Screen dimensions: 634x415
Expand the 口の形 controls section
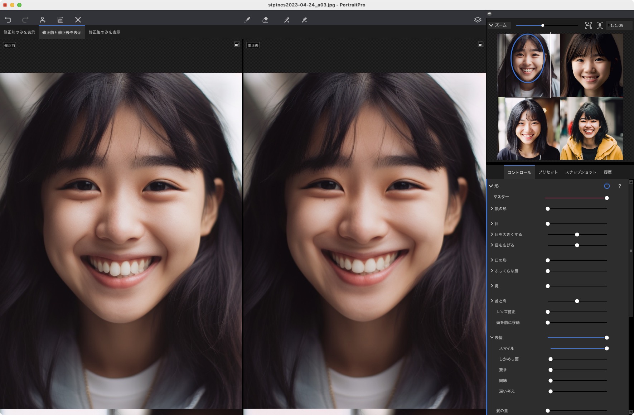point(492,260)
